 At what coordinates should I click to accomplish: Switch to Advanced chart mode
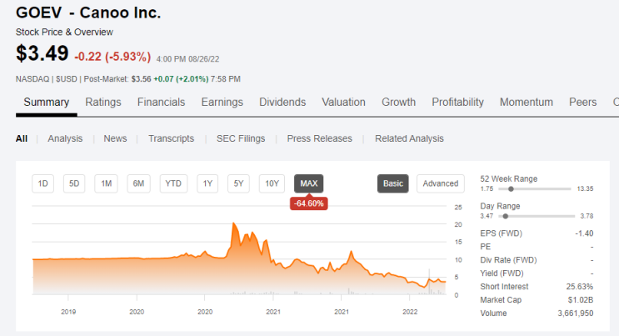click(x=441, y=183)
